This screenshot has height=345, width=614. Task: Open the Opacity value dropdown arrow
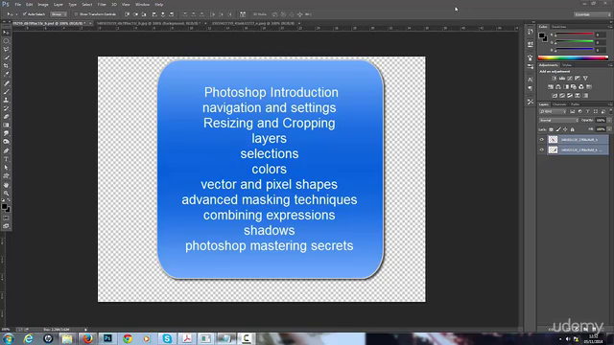(x=609, y=121)
